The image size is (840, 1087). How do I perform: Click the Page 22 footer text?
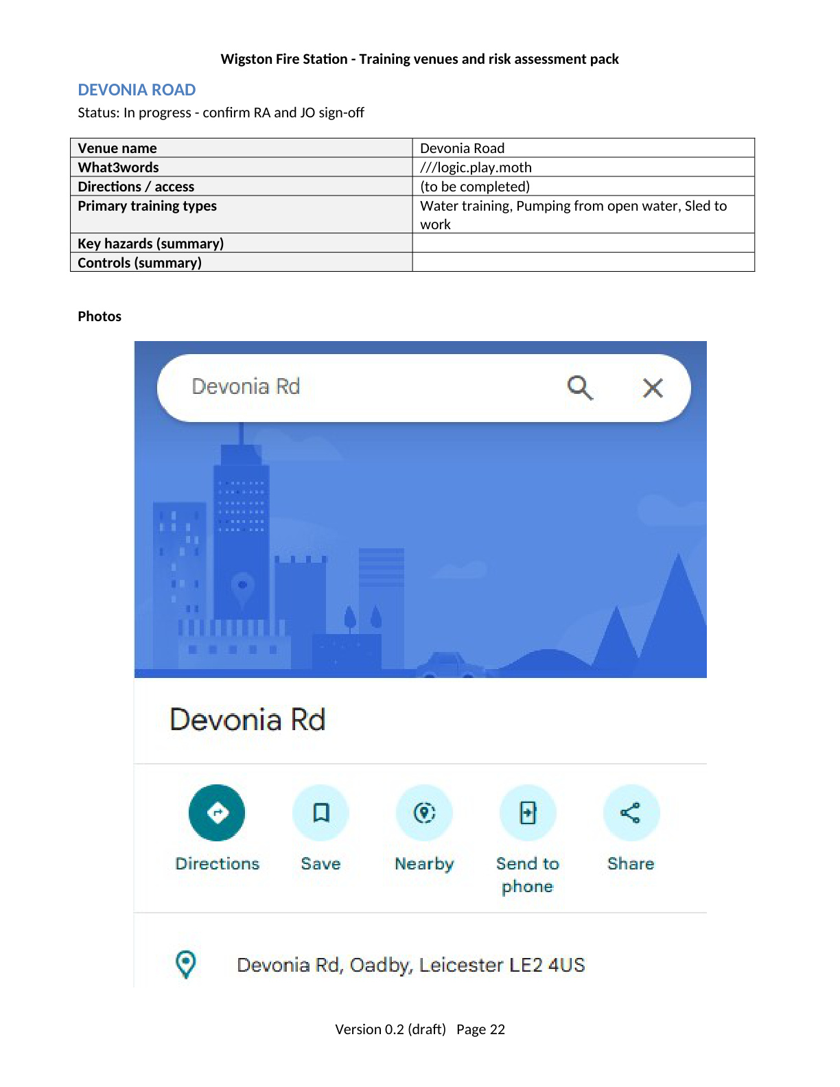click(x=480, y=1029)
